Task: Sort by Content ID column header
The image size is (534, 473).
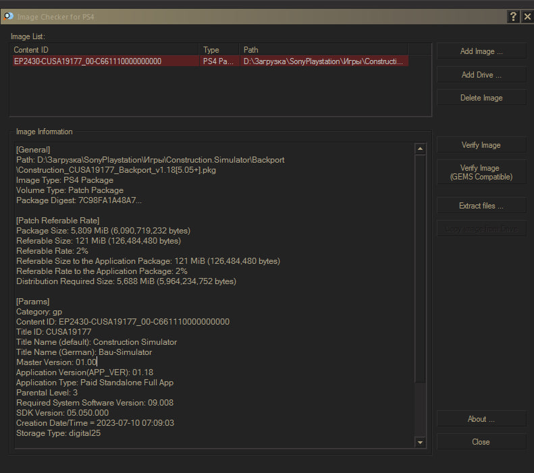Action: (x=105, y=50)
